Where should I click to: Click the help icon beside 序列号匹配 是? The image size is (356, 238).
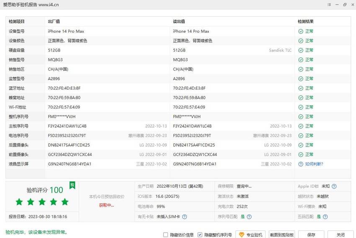[x=249, y=217]
